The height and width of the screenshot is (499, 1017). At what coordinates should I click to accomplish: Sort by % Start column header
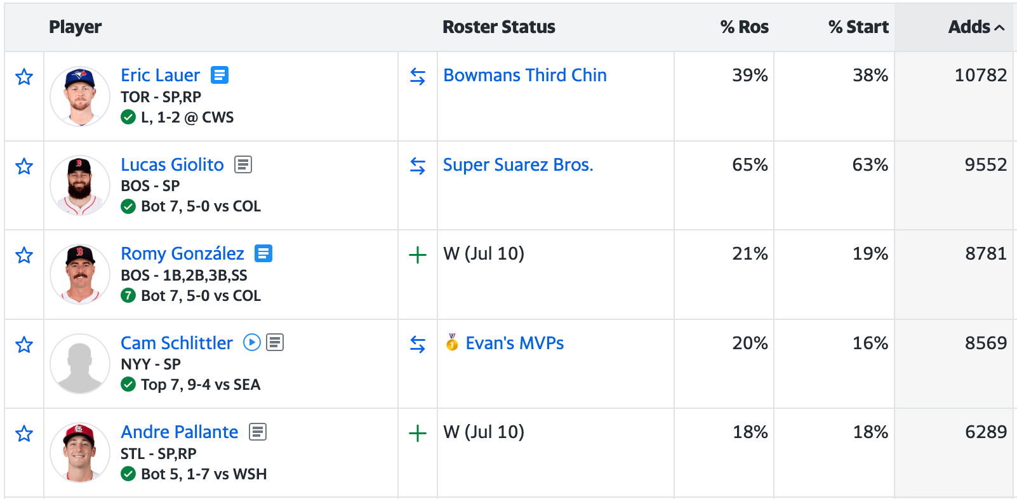pyautogui.click(x=858, y=27)
